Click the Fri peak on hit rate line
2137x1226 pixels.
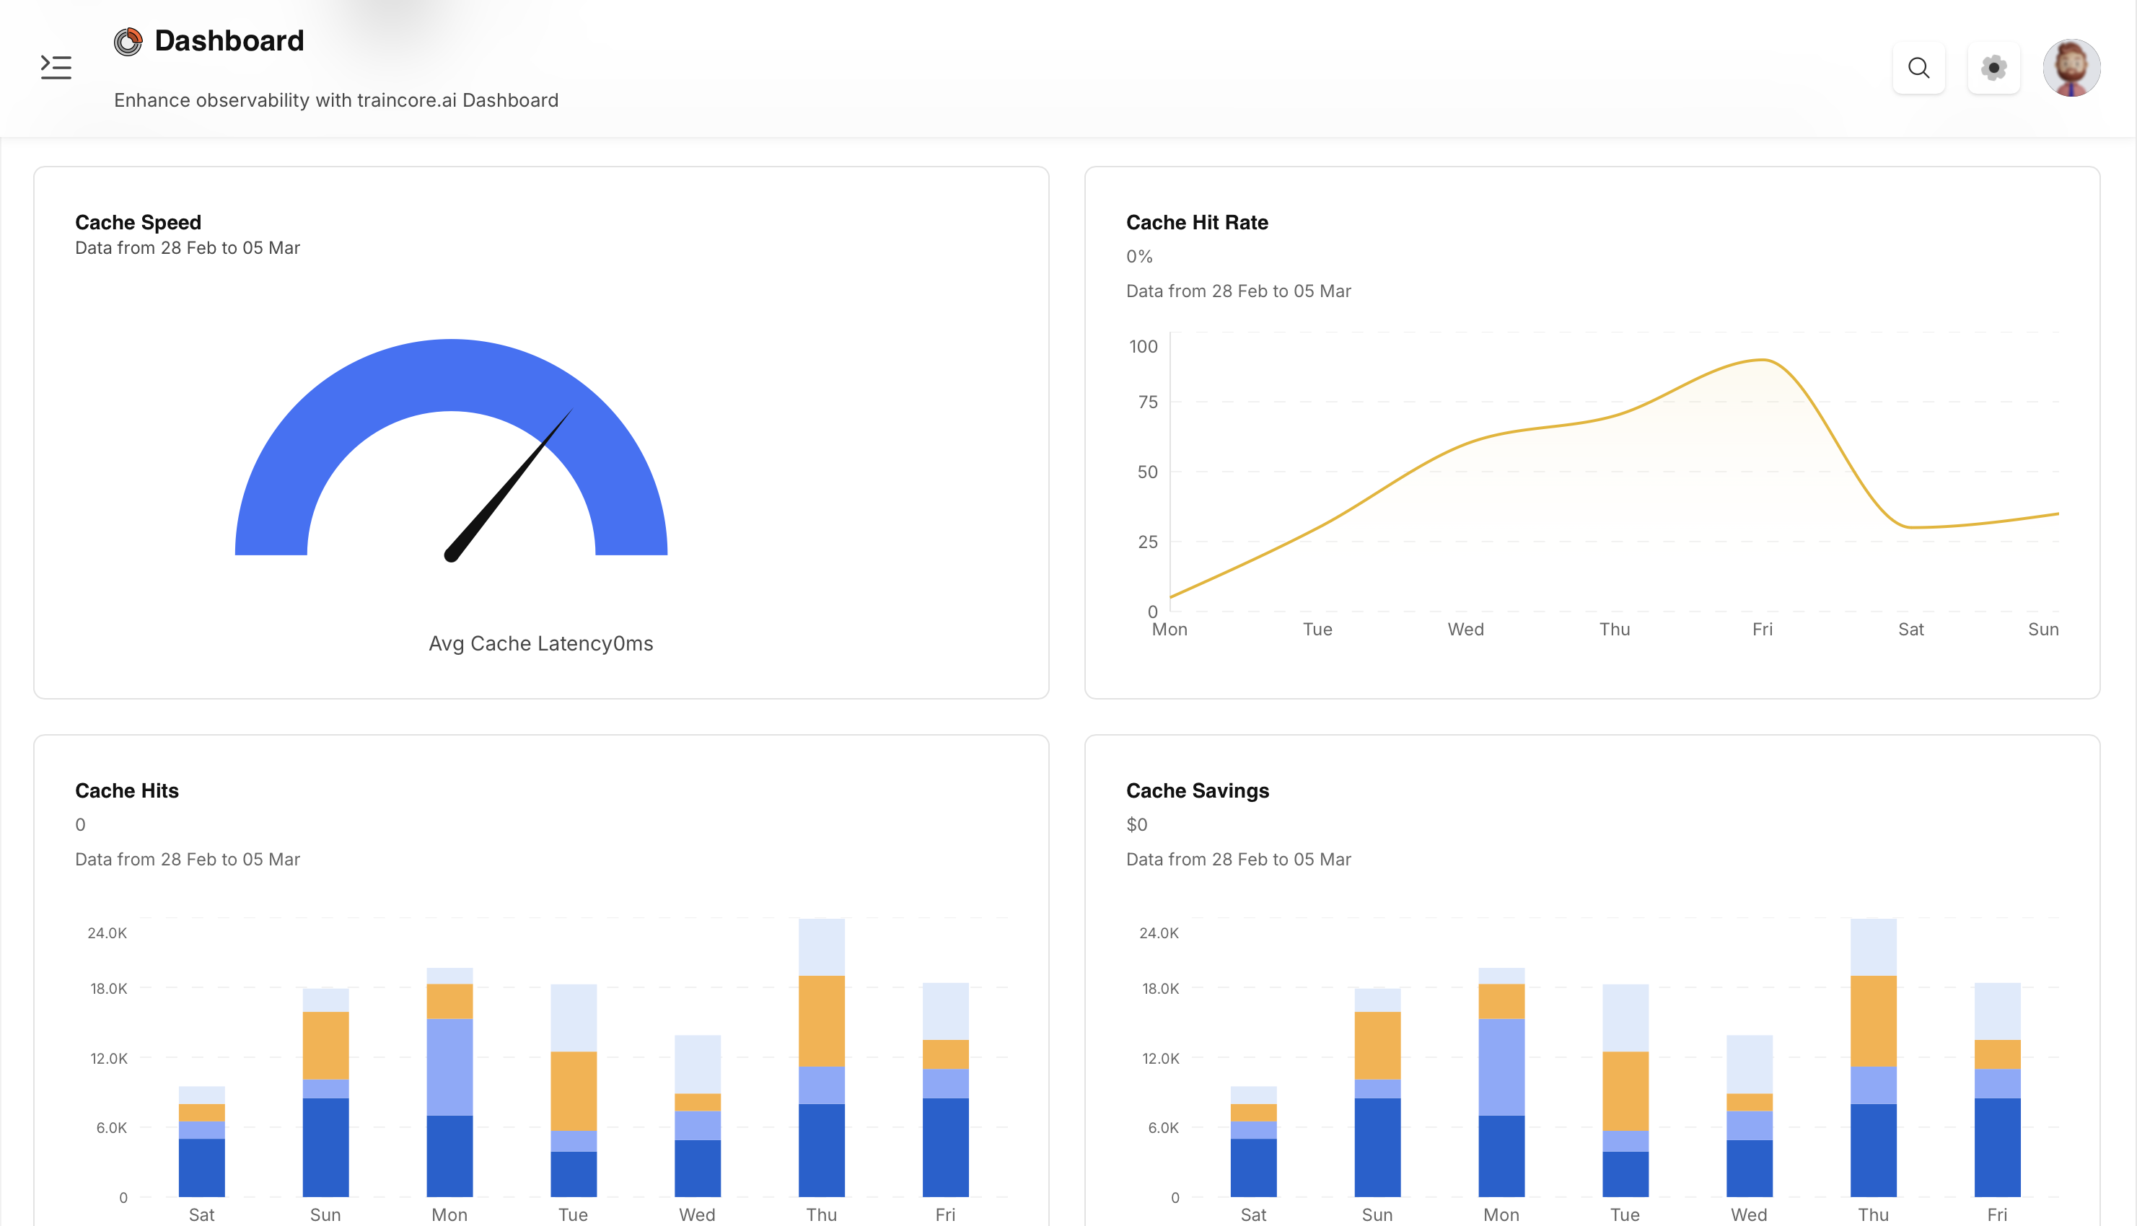click(x=1761, y=361)
